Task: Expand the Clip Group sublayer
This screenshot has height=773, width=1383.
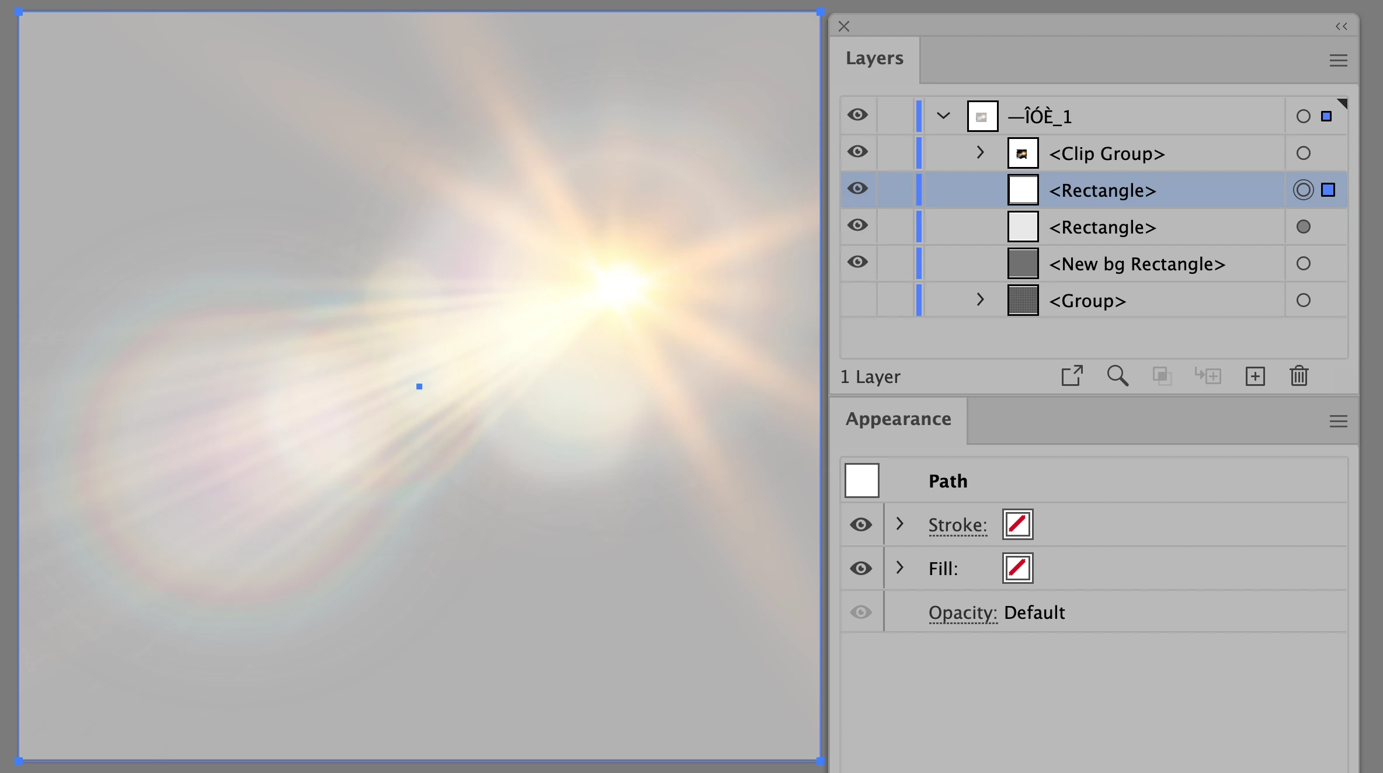Action: tap(980, 152)
